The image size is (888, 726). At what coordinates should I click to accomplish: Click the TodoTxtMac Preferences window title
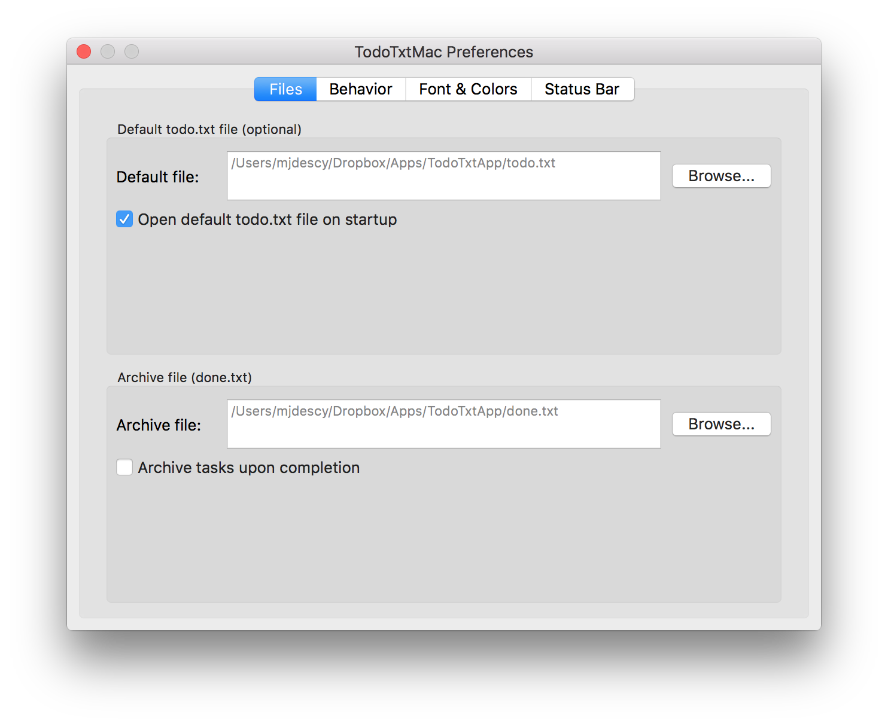tap(443, 52)
